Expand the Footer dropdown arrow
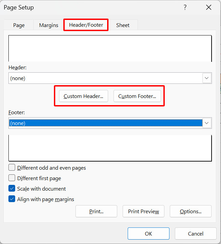The width and height of the screenshot is (221, 244). (207, 123)
